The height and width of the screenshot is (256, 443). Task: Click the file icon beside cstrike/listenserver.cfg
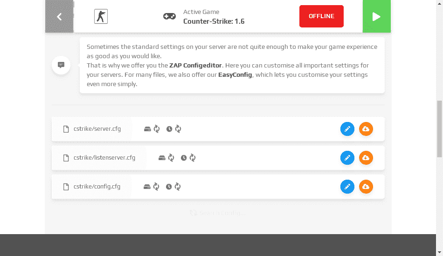(66, 158)
